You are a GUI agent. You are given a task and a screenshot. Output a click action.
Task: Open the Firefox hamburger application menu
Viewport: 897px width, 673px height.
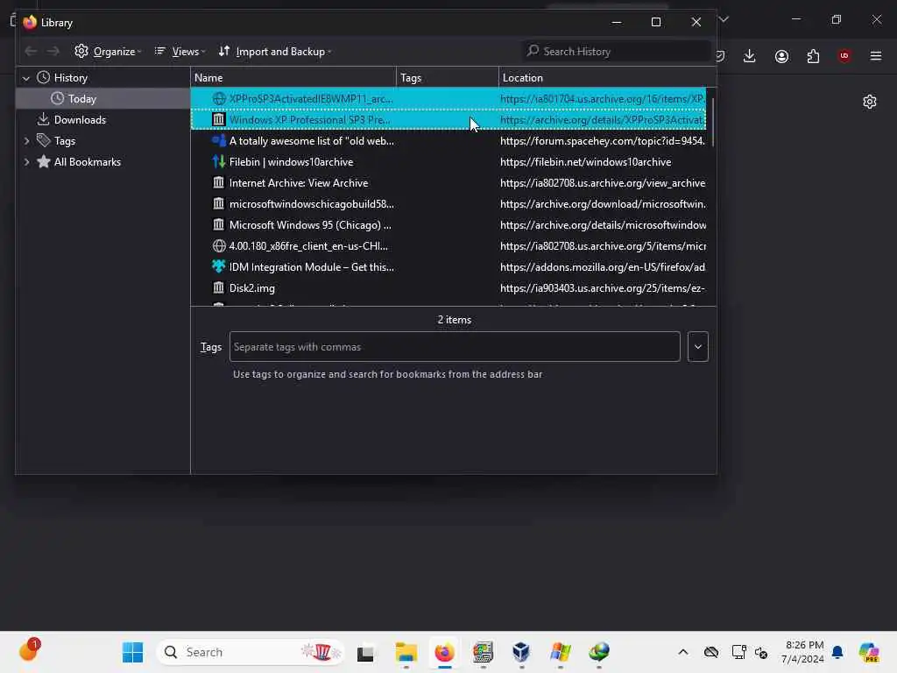pyautogui.click(x=876, y=56)
